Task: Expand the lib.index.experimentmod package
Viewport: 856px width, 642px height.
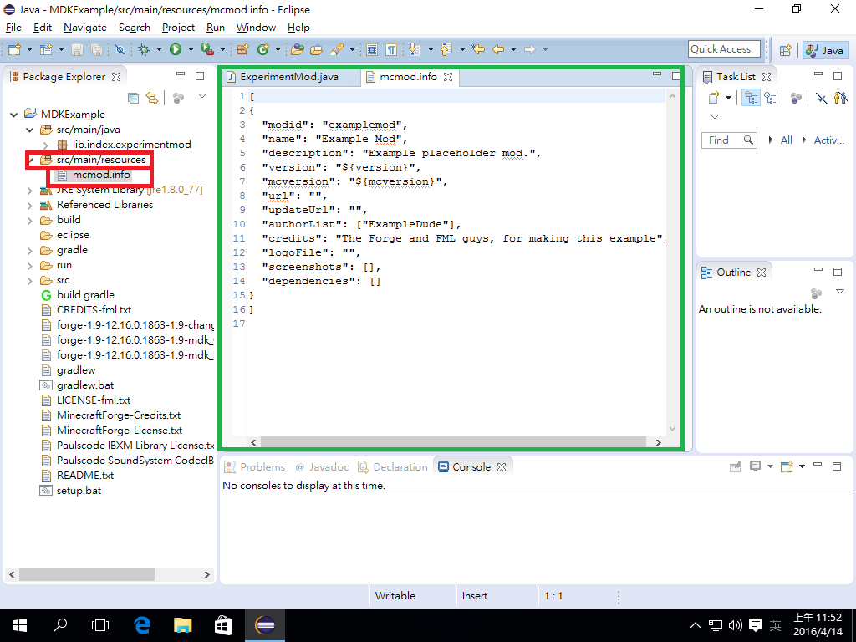Action: [x=46, y=145]
